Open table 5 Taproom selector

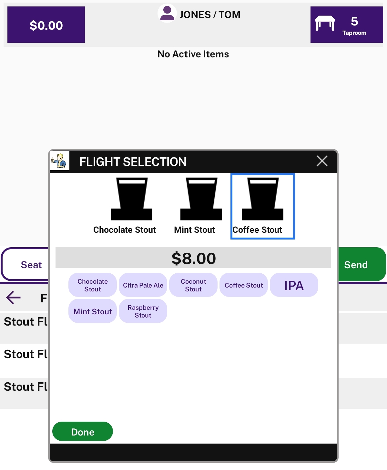(347, 25)
